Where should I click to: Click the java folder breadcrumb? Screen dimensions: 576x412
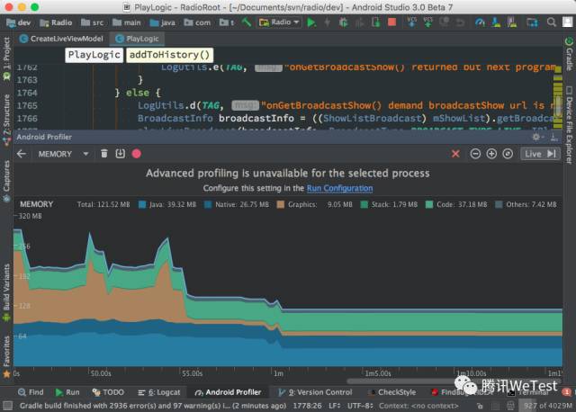tap(163, 22)
